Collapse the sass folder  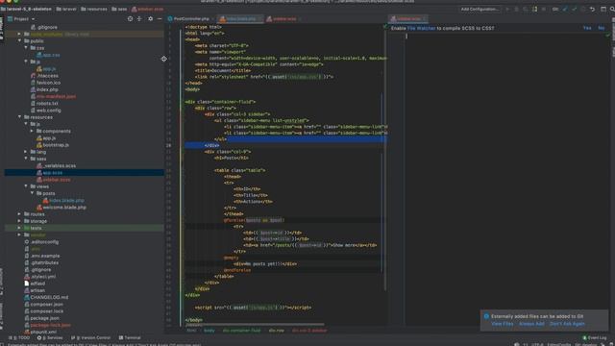click(x=26, y=159)
